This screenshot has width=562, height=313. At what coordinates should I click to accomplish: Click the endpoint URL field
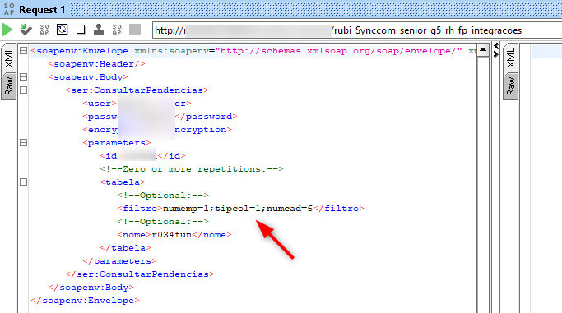point(357,30)
